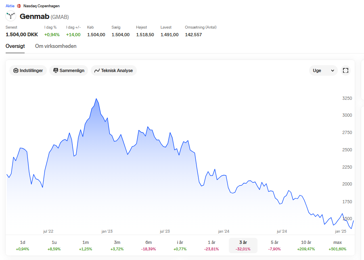Open Teknisk Analyse tool

(x=114, y=70)
